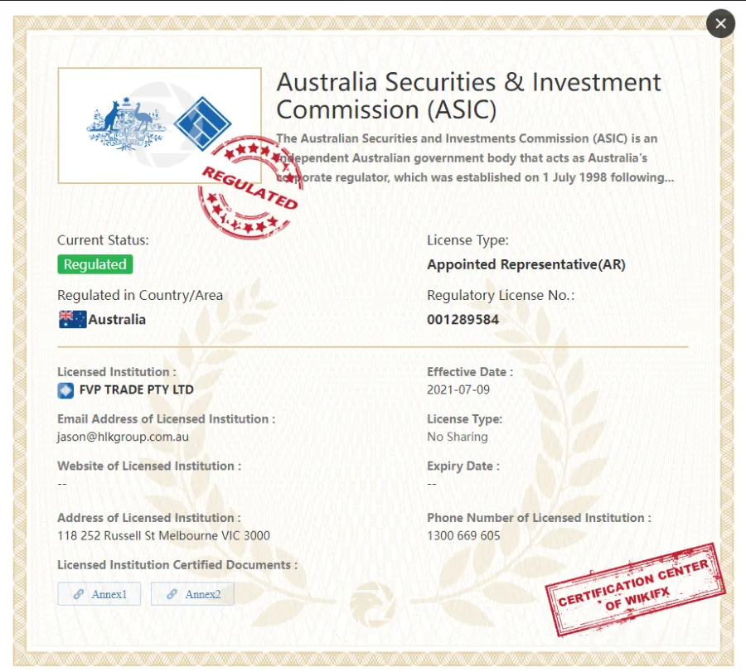Click the truncated ASIC description text

pyautogui.click(x=475, y=158)
